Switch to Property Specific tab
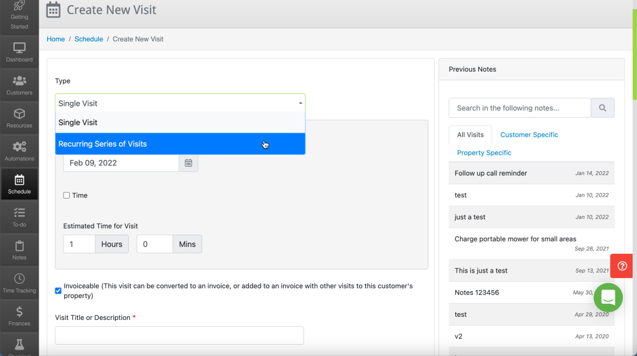This screenshot has width=637, height=356. click(484, 152)
